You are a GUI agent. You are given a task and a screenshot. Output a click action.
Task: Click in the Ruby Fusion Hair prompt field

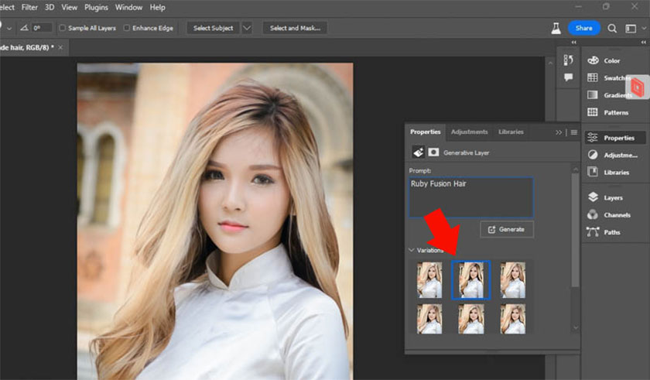pos(470,197)
